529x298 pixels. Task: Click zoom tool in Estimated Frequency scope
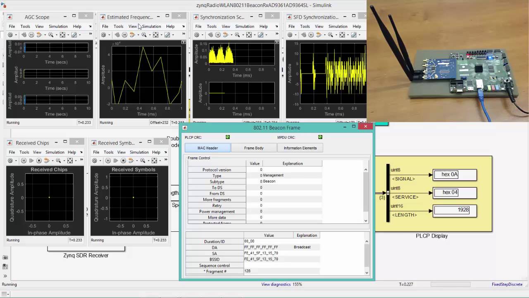143,35
